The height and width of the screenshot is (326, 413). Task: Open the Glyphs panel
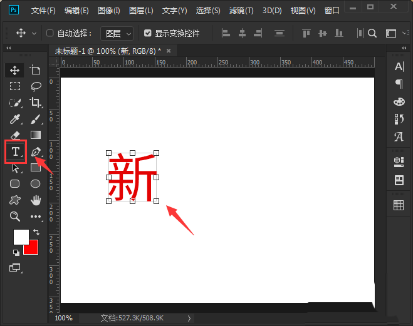click(399, 136)
